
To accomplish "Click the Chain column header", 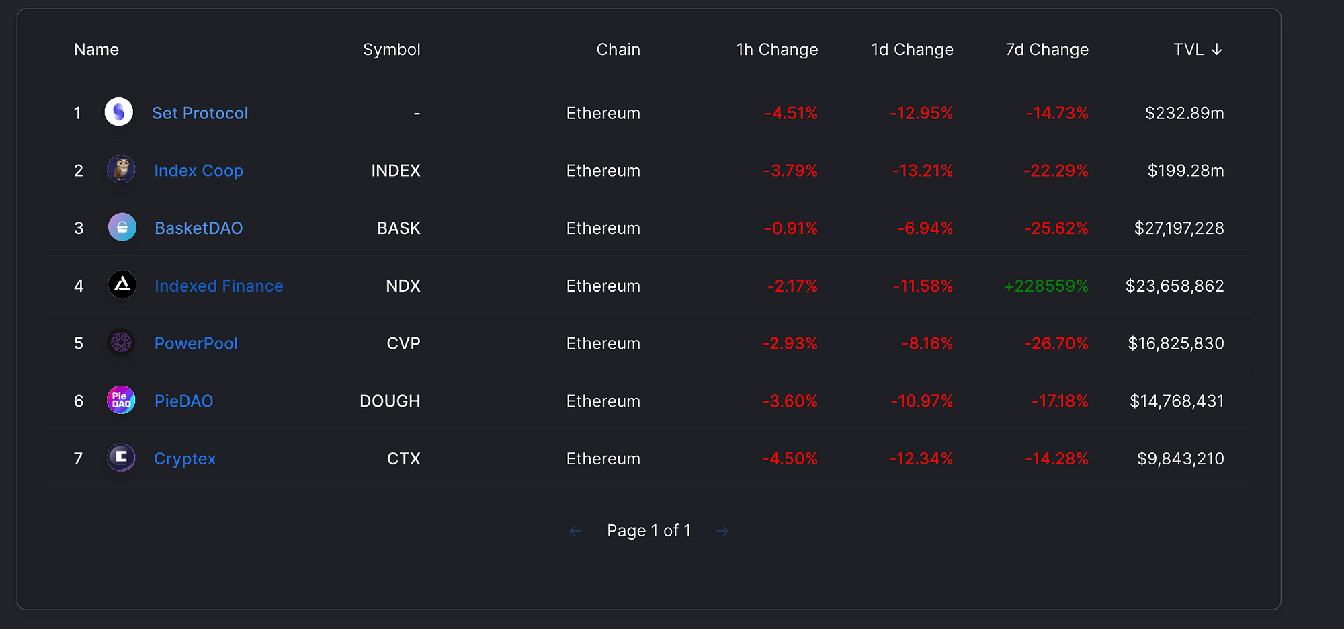I will click(618, 50).
